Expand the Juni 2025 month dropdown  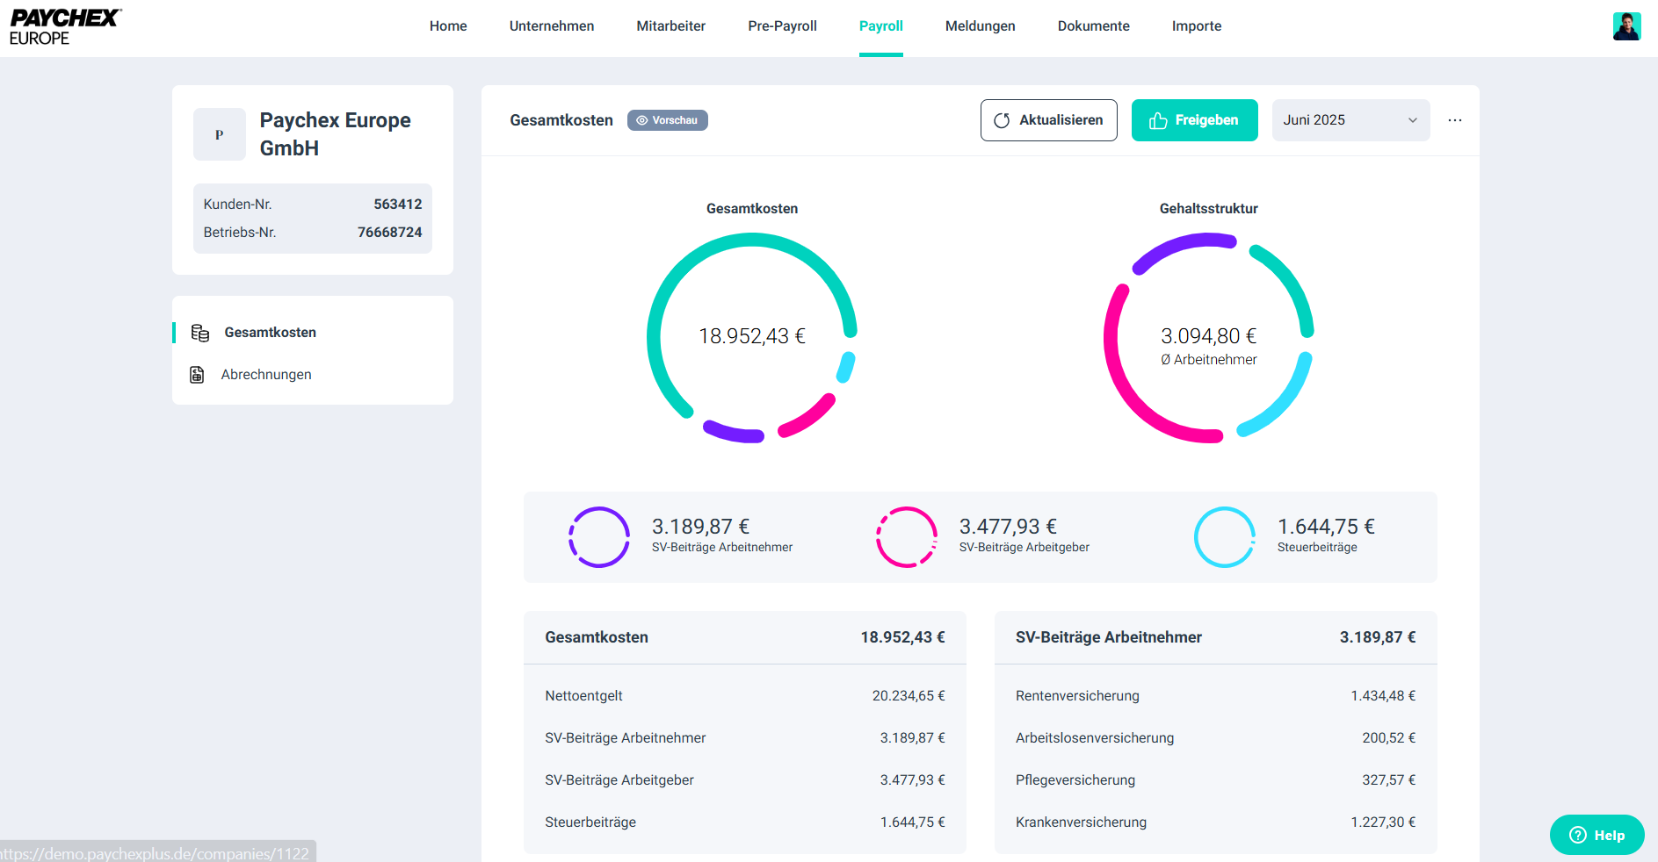tap(1350, 120)
